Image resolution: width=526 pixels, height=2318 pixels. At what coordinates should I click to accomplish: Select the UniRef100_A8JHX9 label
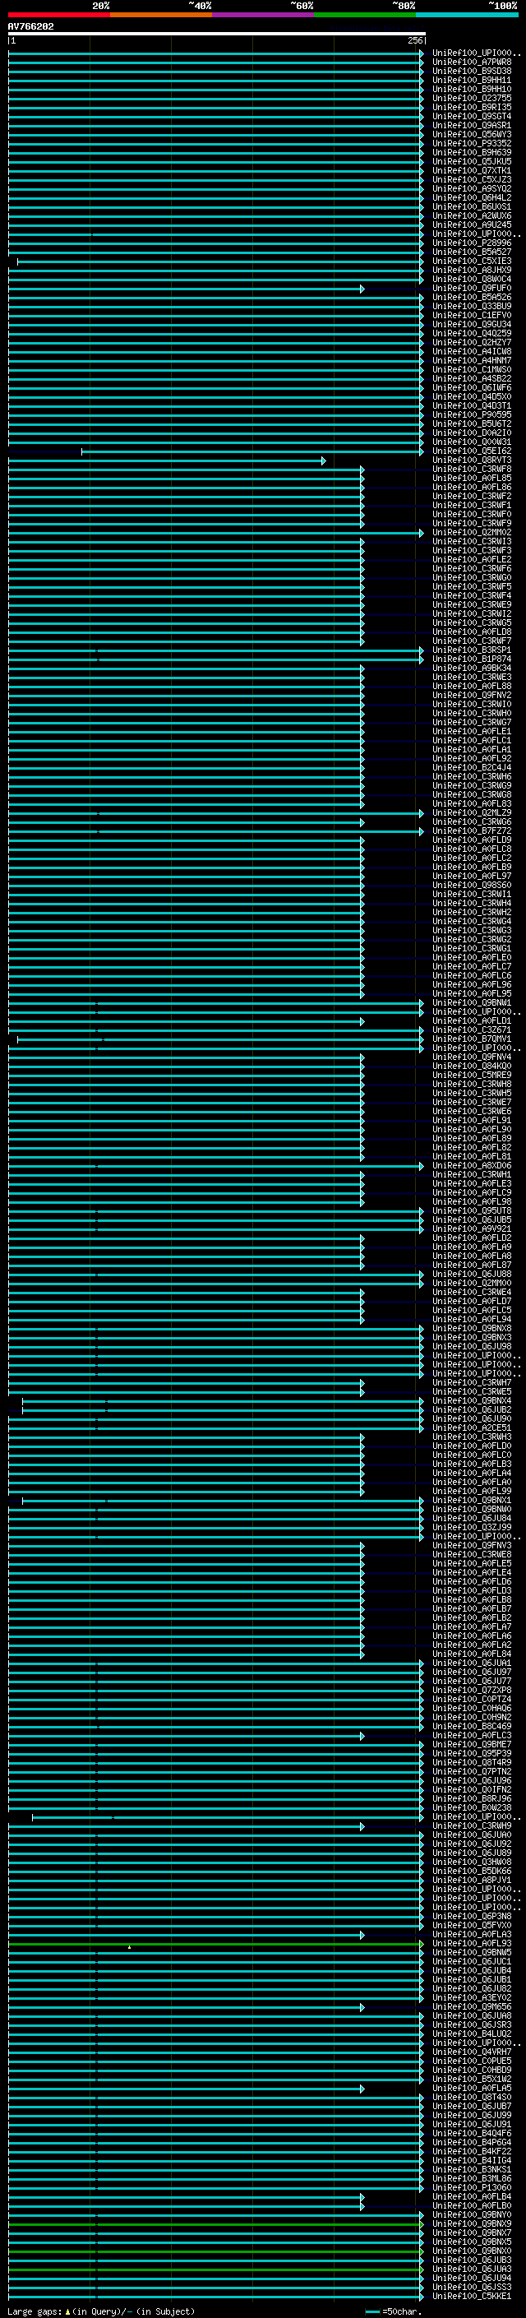click(471, 270)
